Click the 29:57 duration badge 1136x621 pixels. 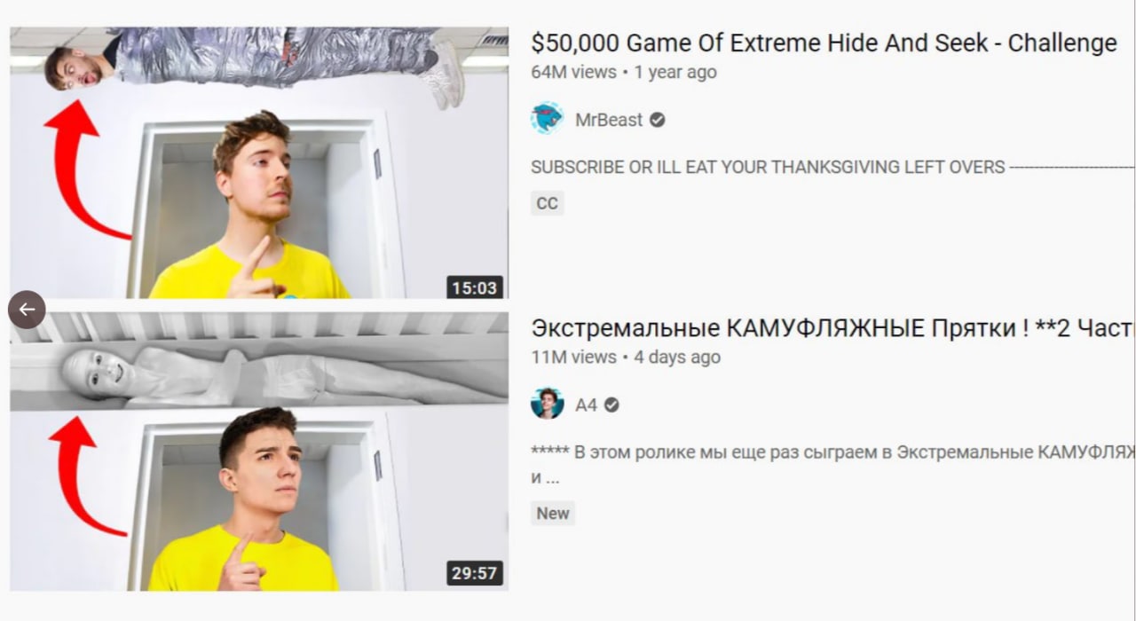coord(475,573)
